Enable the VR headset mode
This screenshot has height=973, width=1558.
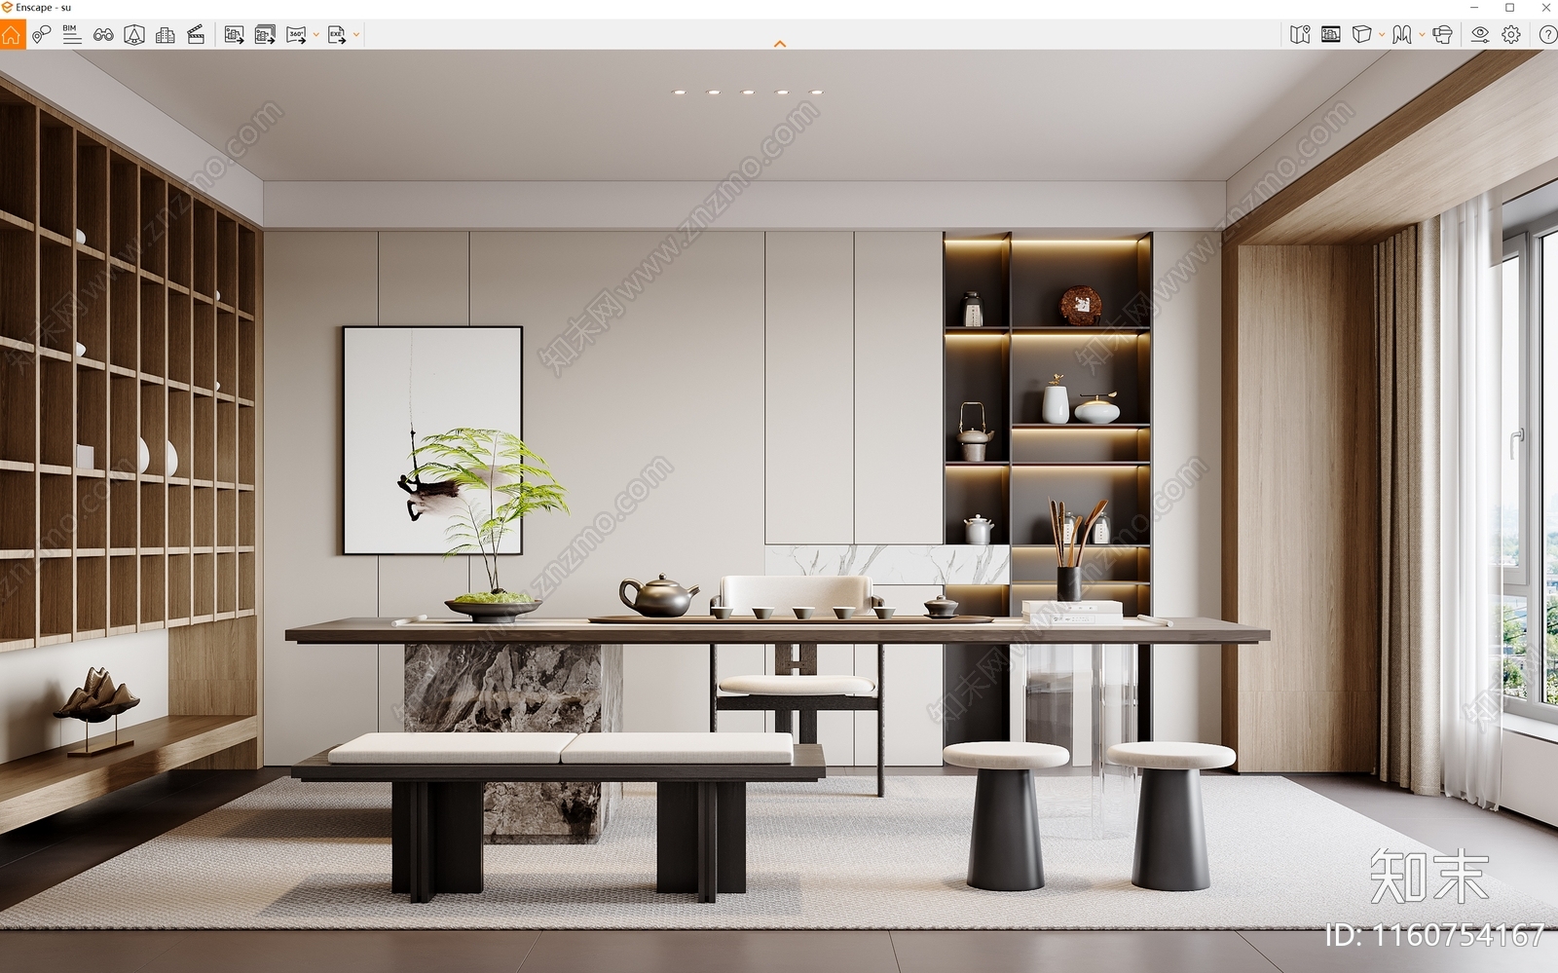(1442, 35)
